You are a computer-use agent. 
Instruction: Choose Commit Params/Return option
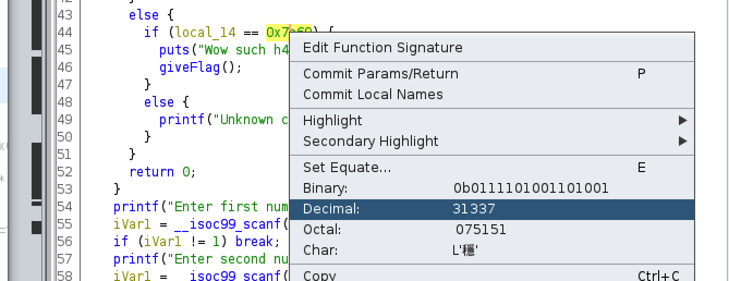pos(491,74)
